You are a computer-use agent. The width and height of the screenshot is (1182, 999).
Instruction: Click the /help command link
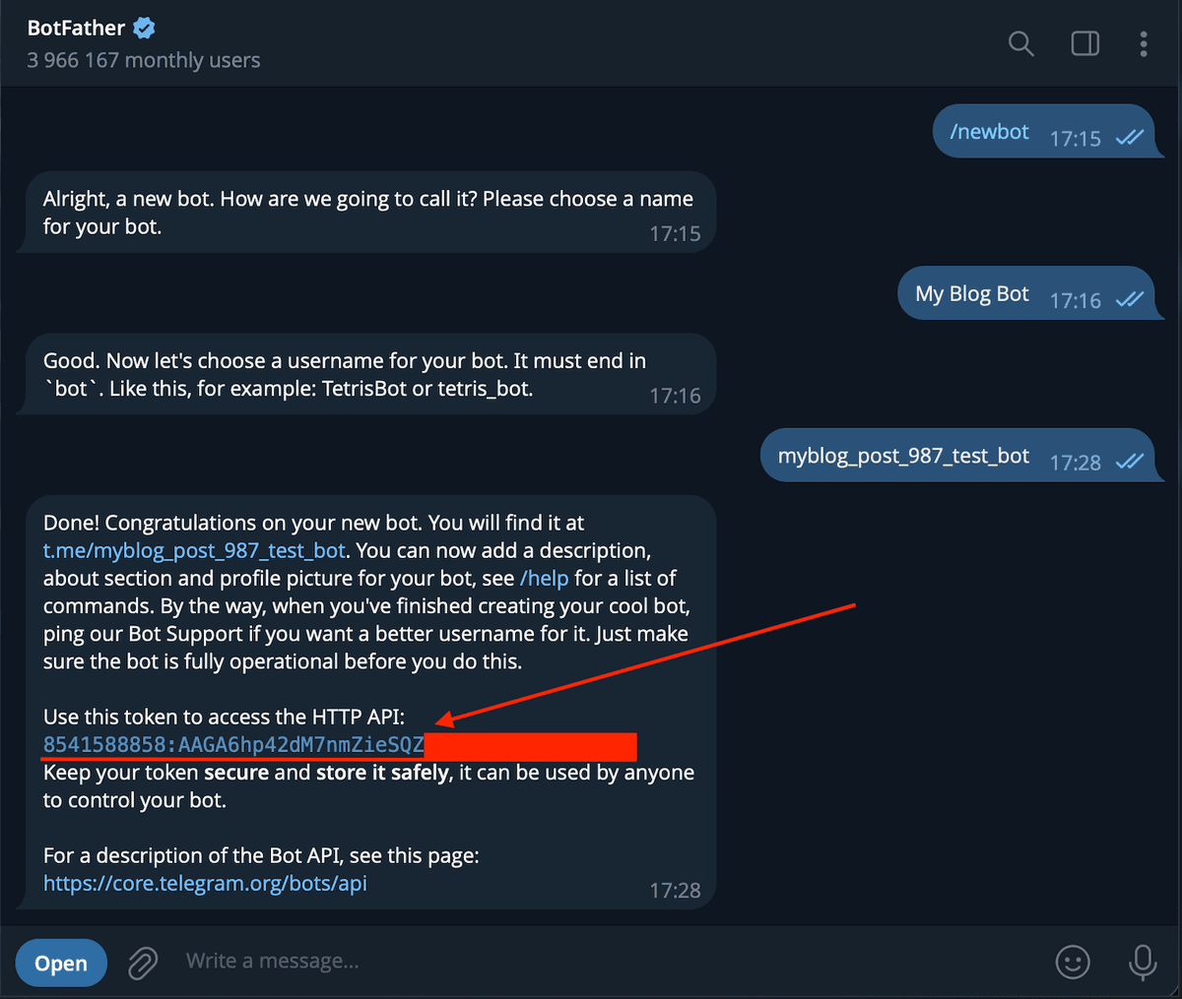pyautogui.click(x=545, y=578)
